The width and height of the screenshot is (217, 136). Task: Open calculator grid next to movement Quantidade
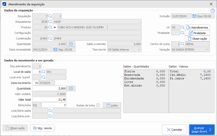[71, 88]
